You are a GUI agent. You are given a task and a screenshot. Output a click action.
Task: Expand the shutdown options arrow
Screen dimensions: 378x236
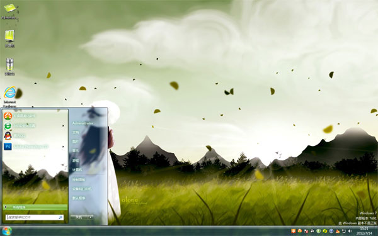click(90, 217)
